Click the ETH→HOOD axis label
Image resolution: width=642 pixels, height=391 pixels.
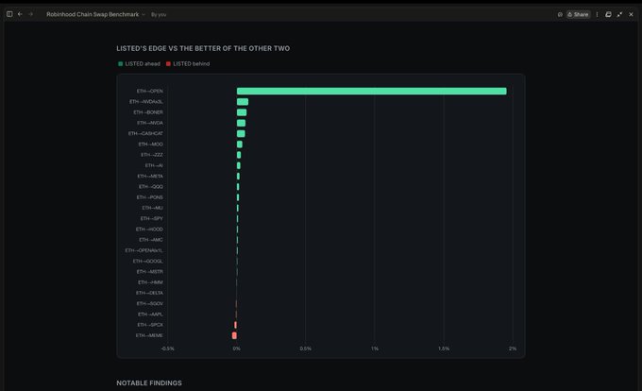[x=149, y=229]
